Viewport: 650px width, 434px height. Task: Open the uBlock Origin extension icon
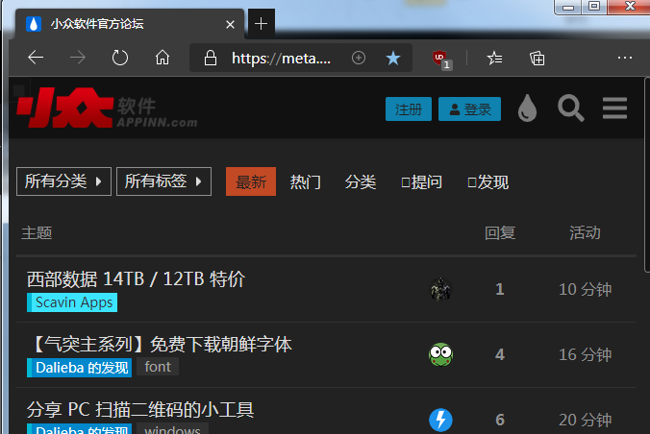pos(441,59)
